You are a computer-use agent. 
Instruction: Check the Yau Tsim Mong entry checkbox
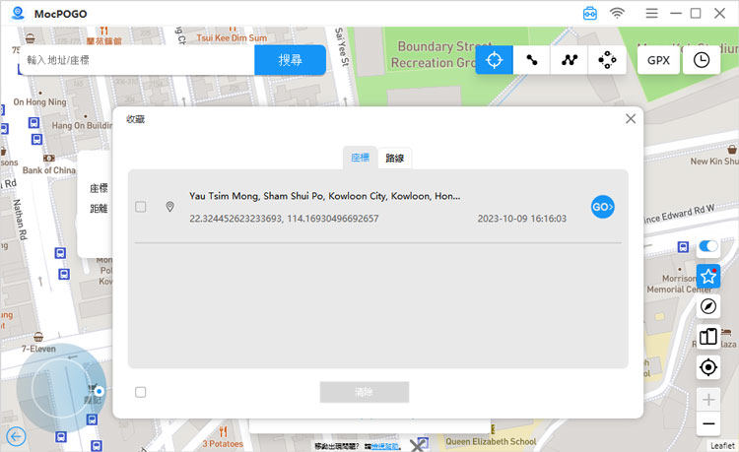point(141,207)
